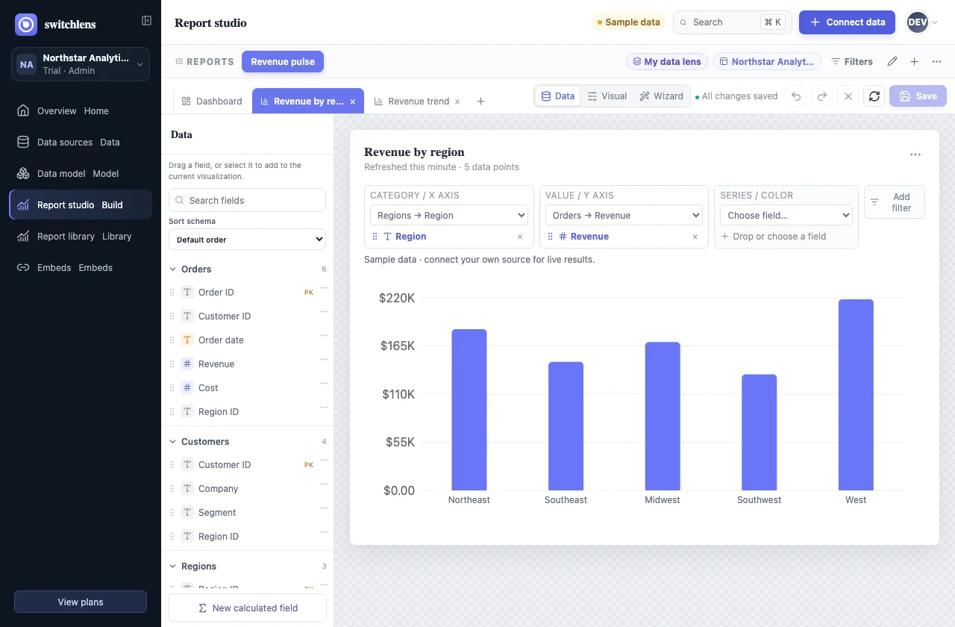Screen dimensions: 955x627
Task: Open the Revenue by region card menu
Action: point(915,155)
